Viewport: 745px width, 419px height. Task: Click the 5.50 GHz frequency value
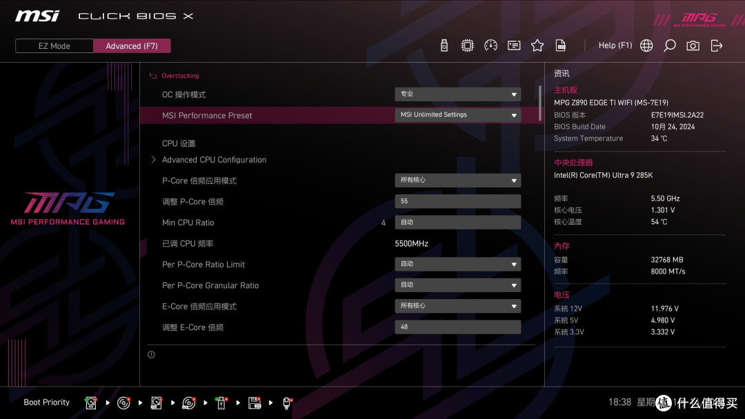pos(665,198)
